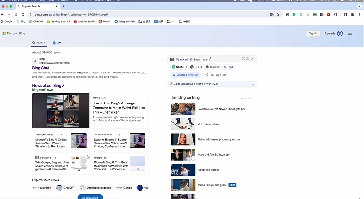Open site information icon in address bar
The width and height of the screenshot is (364, 199).
pos(31,15)
